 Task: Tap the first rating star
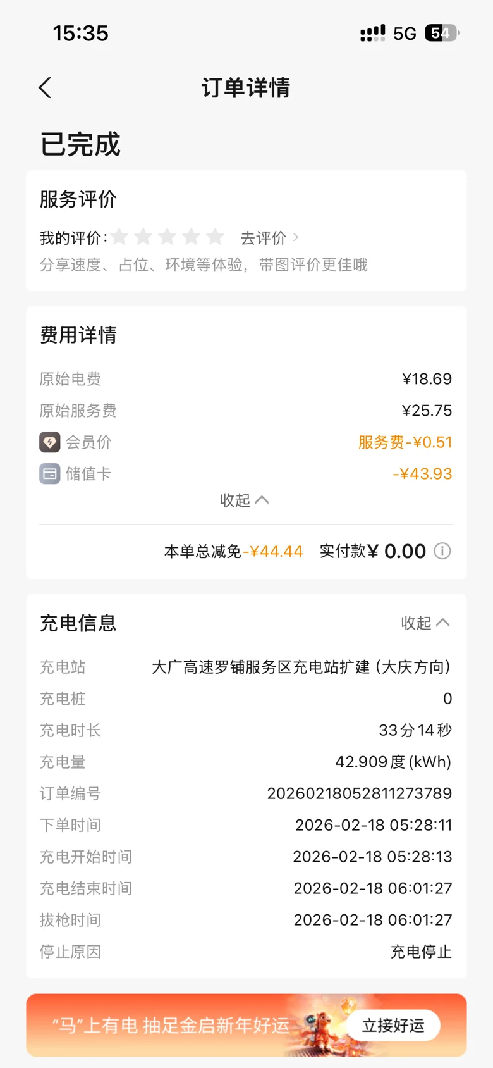click(x=119, y=237)
